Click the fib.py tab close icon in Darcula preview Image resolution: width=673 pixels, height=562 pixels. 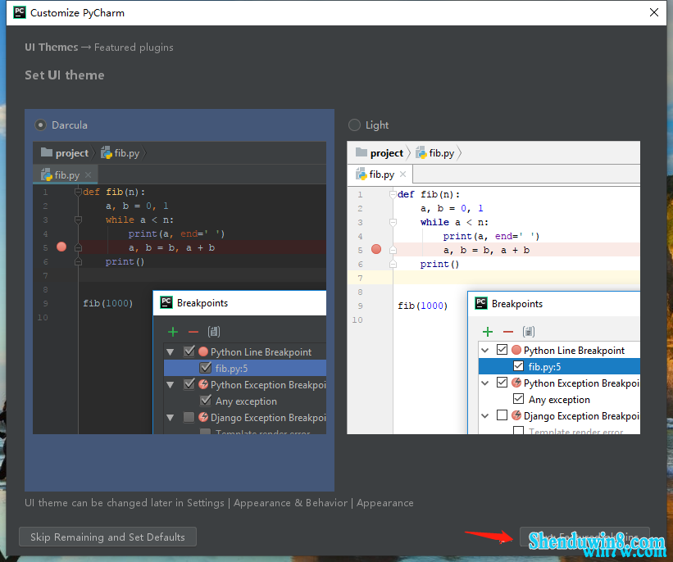(x=88, y=174)
